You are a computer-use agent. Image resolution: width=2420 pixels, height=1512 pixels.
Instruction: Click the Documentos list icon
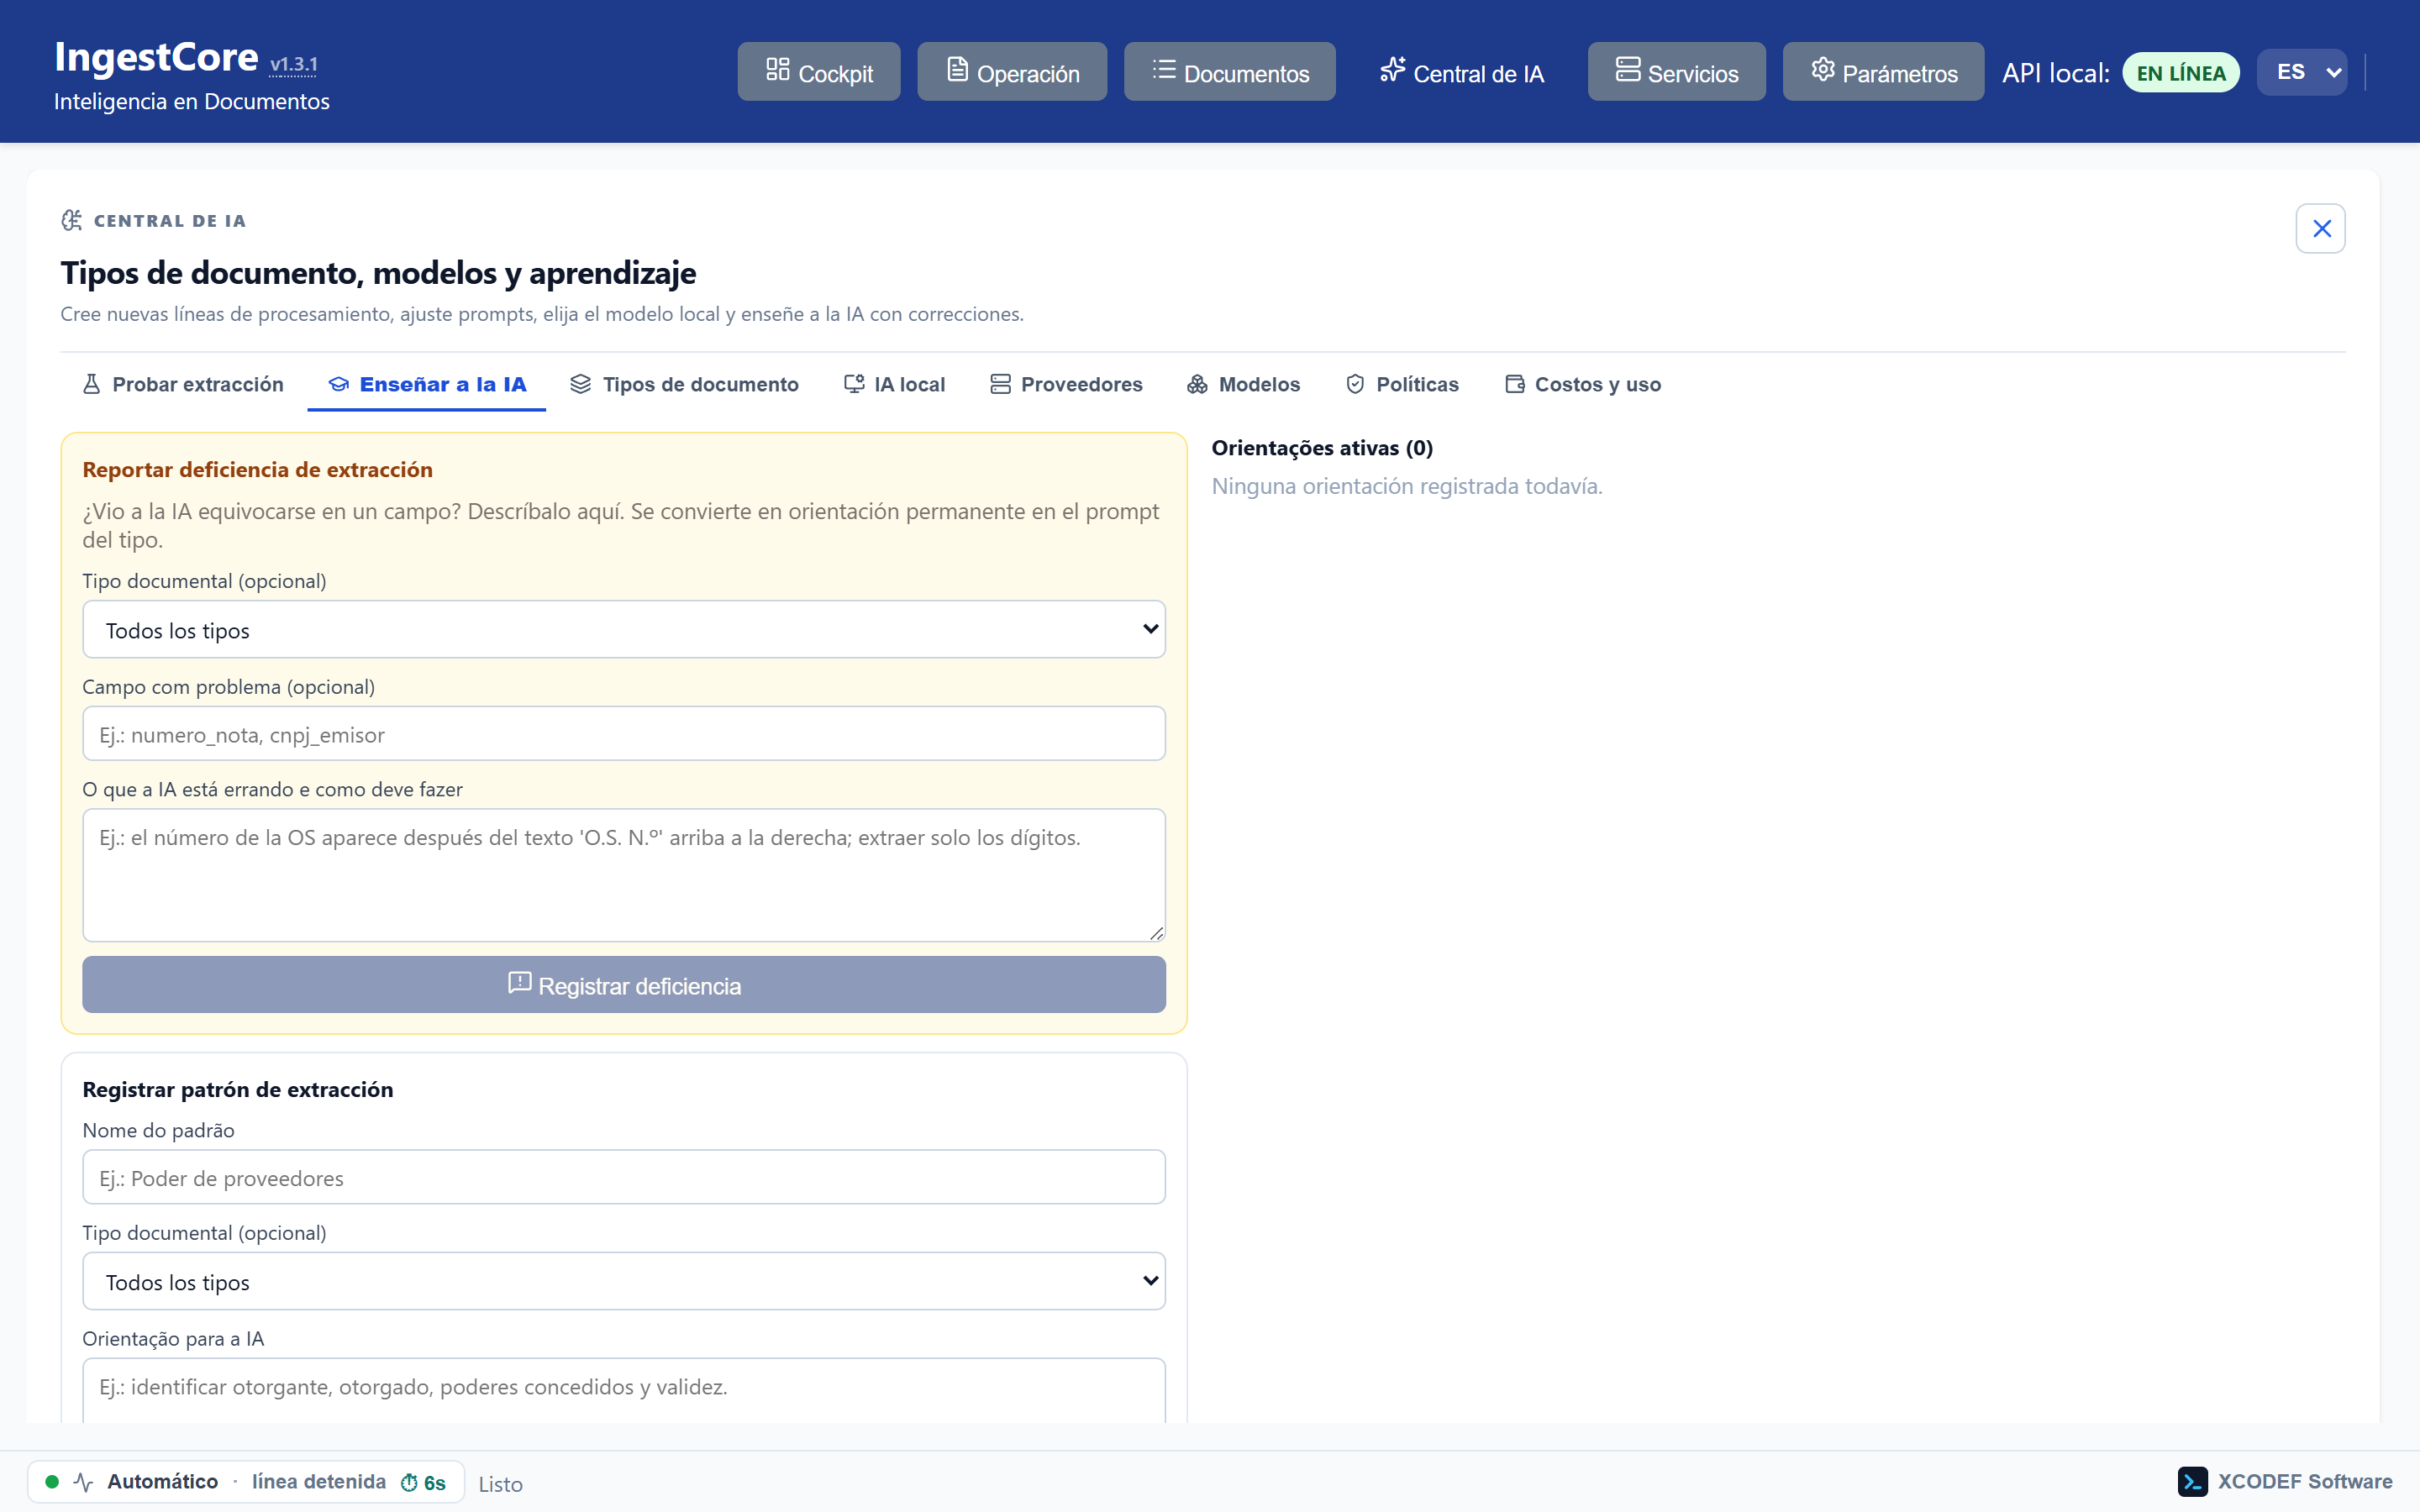1164,69
